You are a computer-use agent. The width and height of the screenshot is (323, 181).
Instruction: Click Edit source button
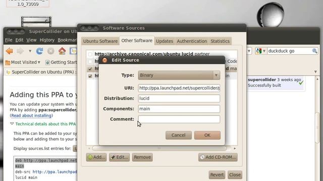[119, 157]
